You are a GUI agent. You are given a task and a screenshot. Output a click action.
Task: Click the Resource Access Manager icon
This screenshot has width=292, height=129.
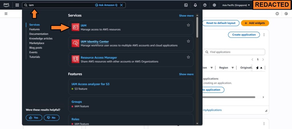tap(75, 59)
